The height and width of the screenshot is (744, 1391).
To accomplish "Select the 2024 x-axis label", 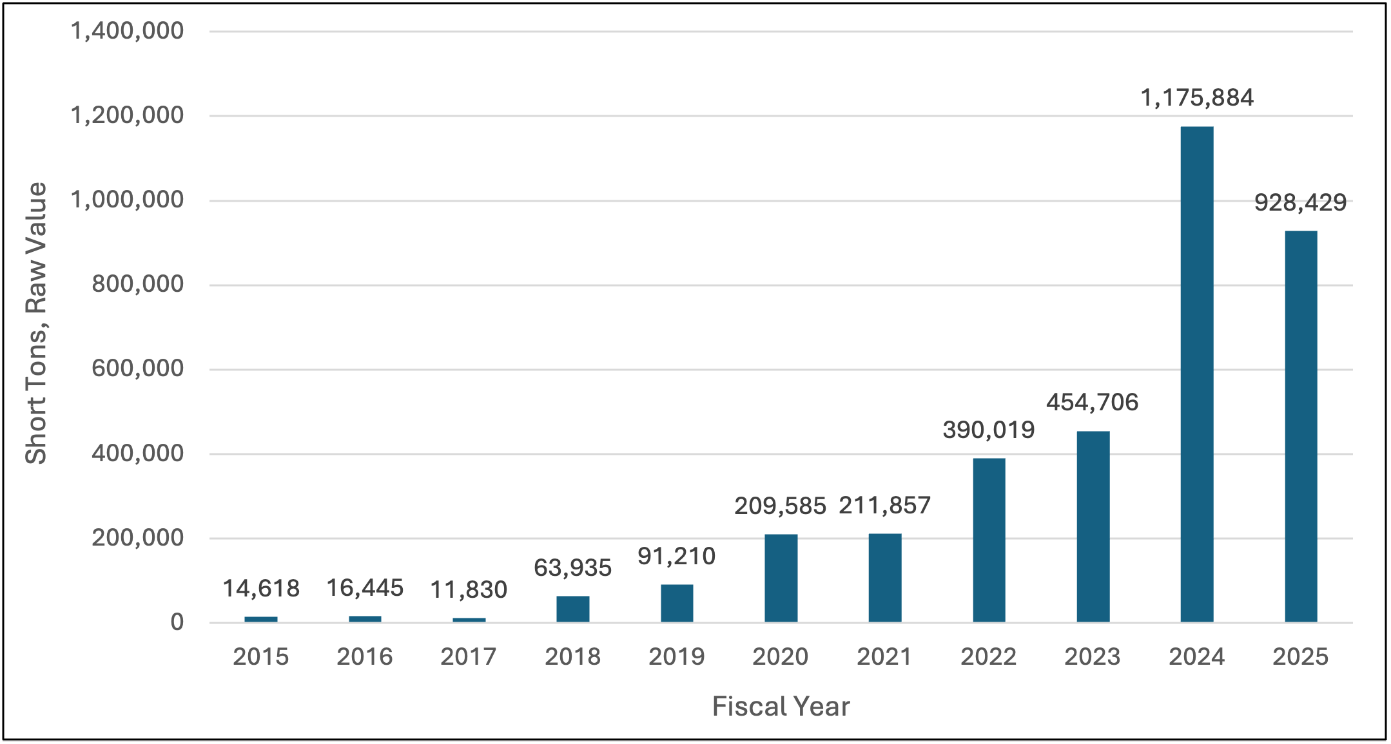I will [1197, 657].
